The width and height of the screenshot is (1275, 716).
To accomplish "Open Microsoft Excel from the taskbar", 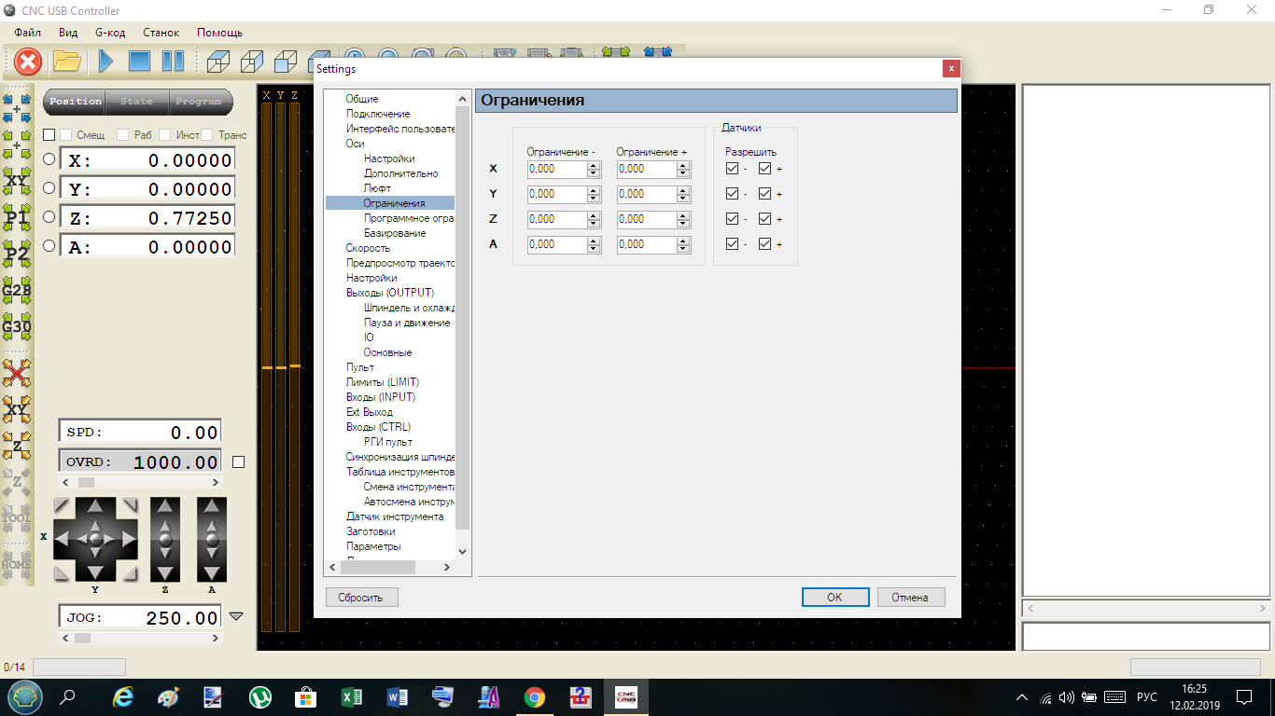I will coord(351,696).
